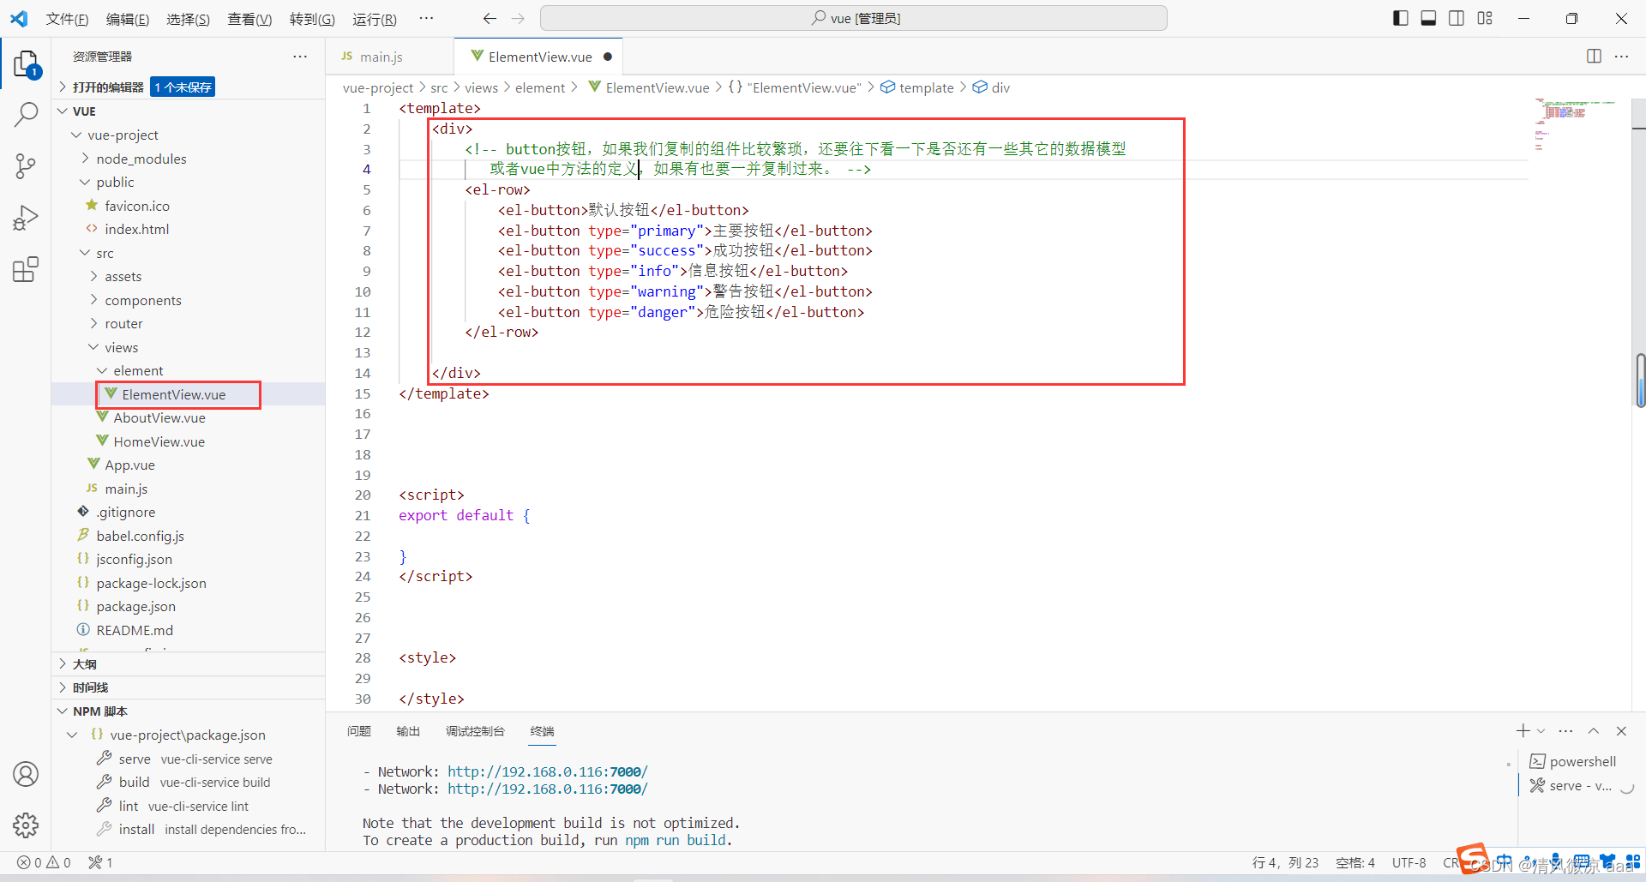
Task: Open the 查看 menu
Action: (x=249, y=19)
